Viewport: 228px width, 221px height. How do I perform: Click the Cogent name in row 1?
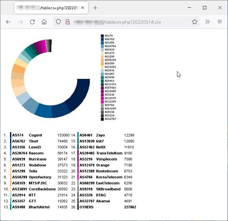pos(35,135)
